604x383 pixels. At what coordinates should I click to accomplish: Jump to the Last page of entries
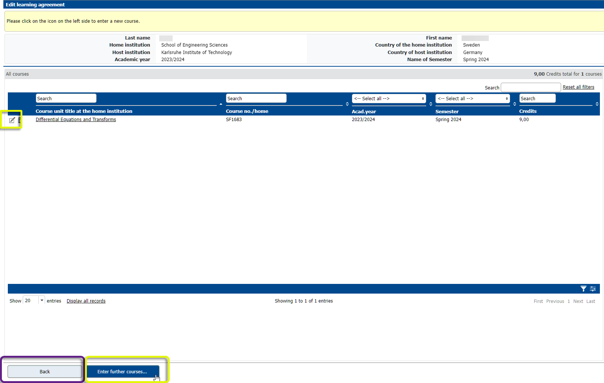[591, 301]
